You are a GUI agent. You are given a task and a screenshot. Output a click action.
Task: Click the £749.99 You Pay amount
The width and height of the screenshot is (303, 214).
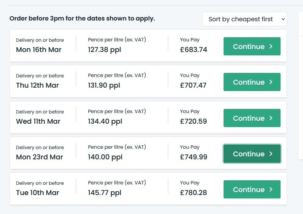pyautogui.click(x=194, y=157)
